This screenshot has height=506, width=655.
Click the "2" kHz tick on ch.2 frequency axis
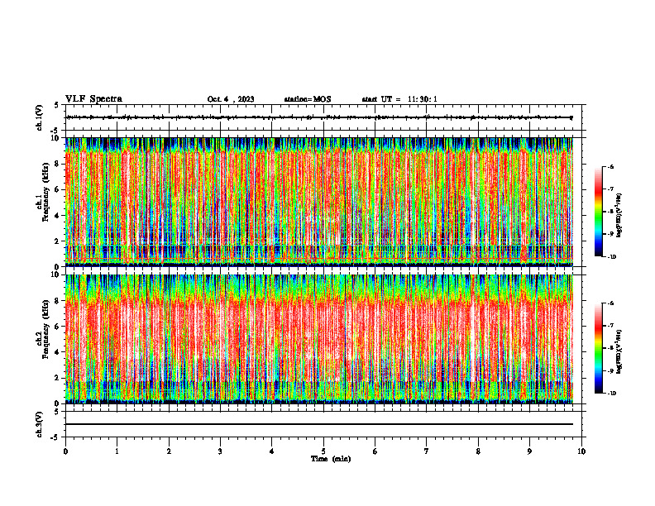pos(58,378)
